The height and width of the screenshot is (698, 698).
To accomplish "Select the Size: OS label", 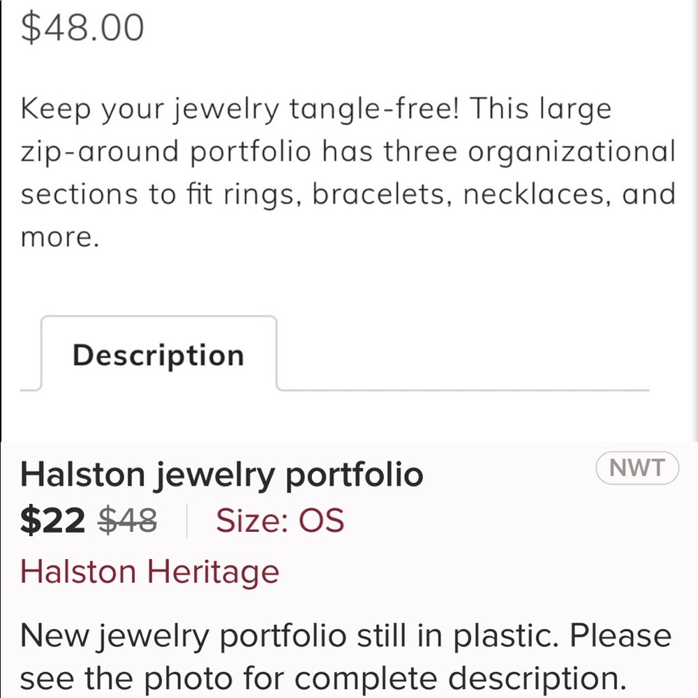I will 280,520.
